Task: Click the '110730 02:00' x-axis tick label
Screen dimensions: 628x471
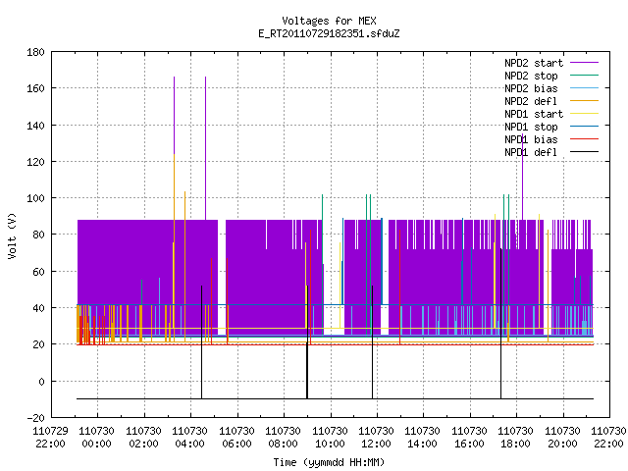Action: (143, 438)
